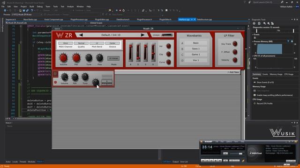Expand the Process Memory graph section
The image size is (300, 168).
click(253, 42)
